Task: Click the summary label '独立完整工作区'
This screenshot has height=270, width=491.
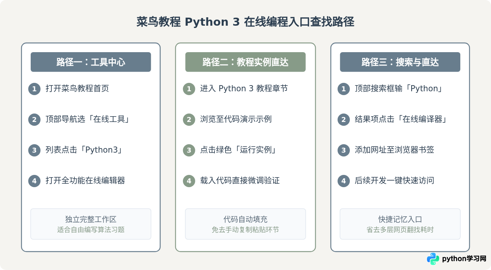Action: (91, 219)
